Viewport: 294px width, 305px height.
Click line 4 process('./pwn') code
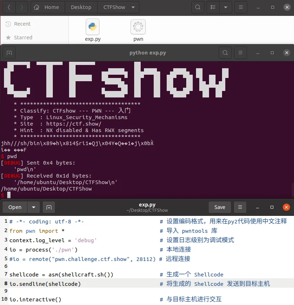coord(43,250)
